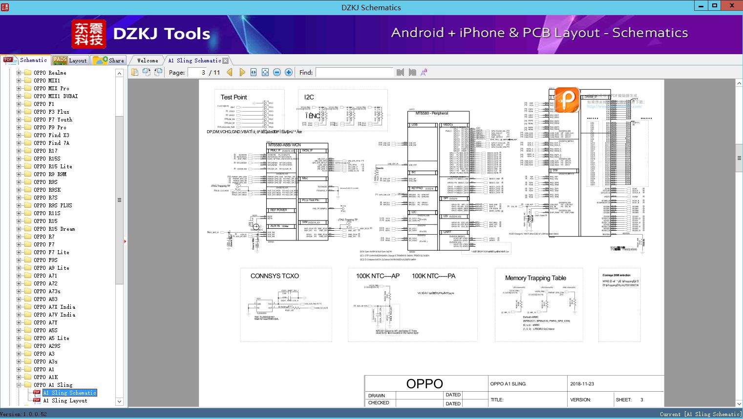Click the right edge panel grip handle
This screenshot has height=419, width=743.
tap(739, 158)
